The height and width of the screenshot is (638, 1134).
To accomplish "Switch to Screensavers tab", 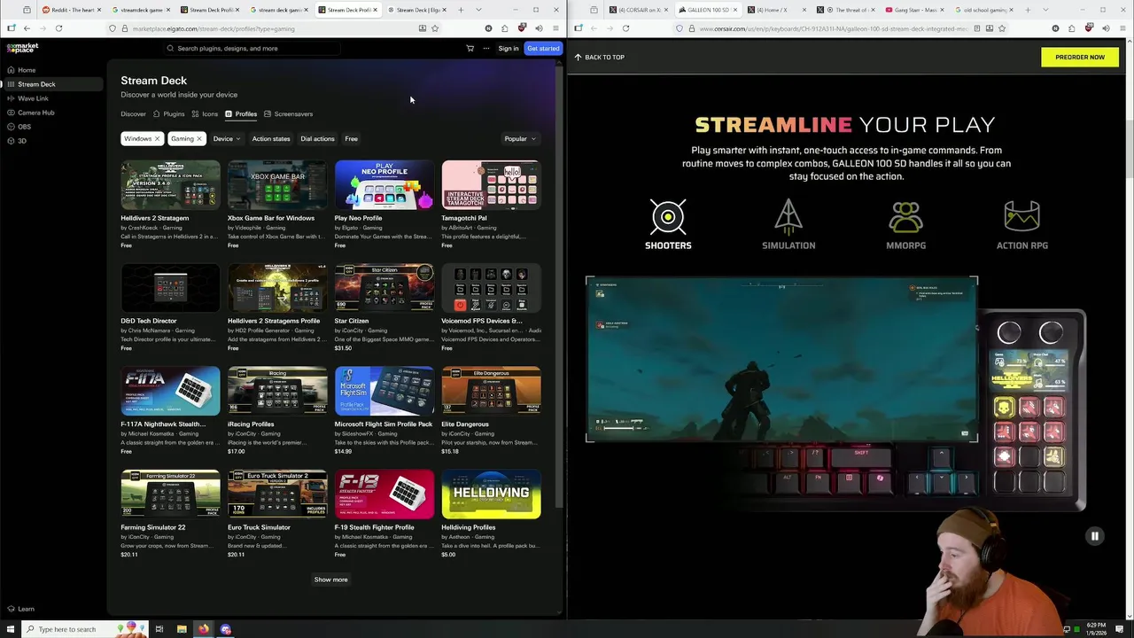I will (288, 113).
